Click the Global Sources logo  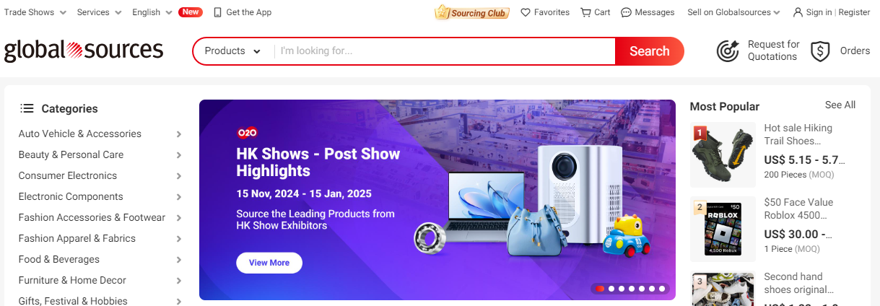click(x=84, y=51)
